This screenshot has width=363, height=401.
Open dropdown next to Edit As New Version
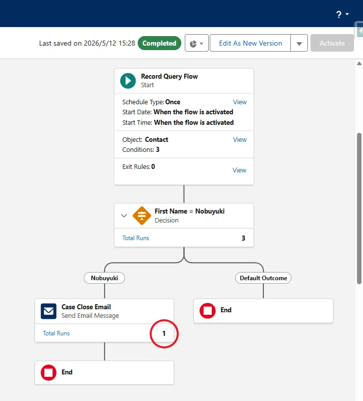299,43
